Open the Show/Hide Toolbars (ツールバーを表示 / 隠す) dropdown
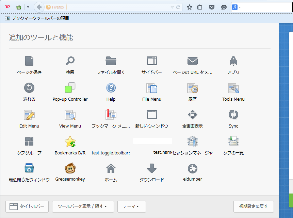The height and width of the screenshot is (218, 293). [83, 206]
